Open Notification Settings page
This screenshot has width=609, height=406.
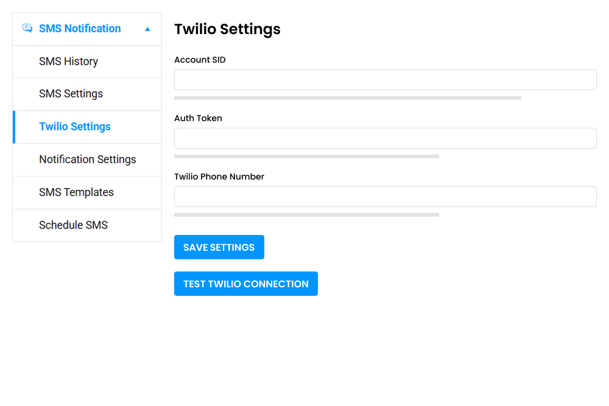pos(87,159)
